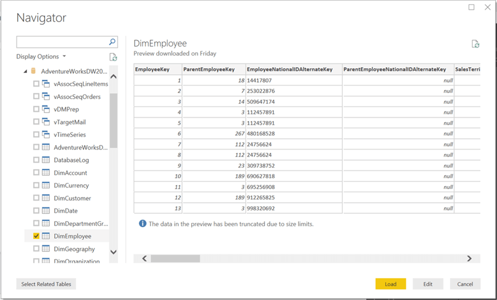The height and width of the screenshot is (300, 497).
Task: Enable the vTargetMail checkbox
Action: click(x=36, y=122)
